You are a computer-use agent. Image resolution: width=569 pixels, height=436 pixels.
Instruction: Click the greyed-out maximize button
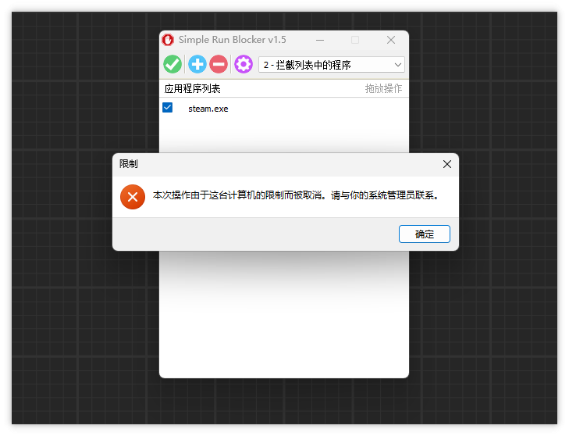pos(355,40)
